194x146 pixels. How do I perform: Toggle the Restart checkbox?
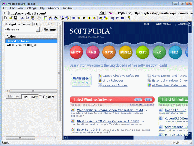40,97
